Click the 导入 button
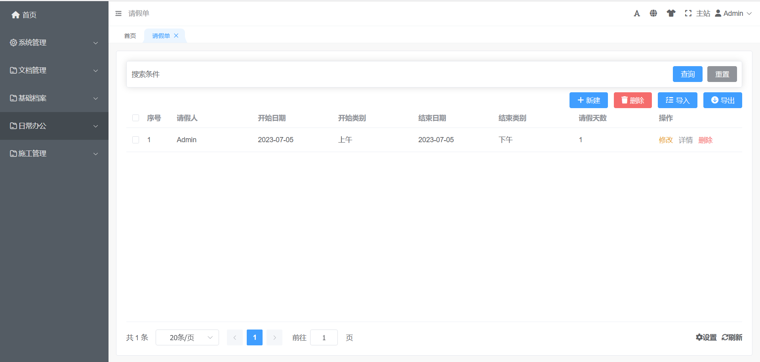 pos(678,100)
